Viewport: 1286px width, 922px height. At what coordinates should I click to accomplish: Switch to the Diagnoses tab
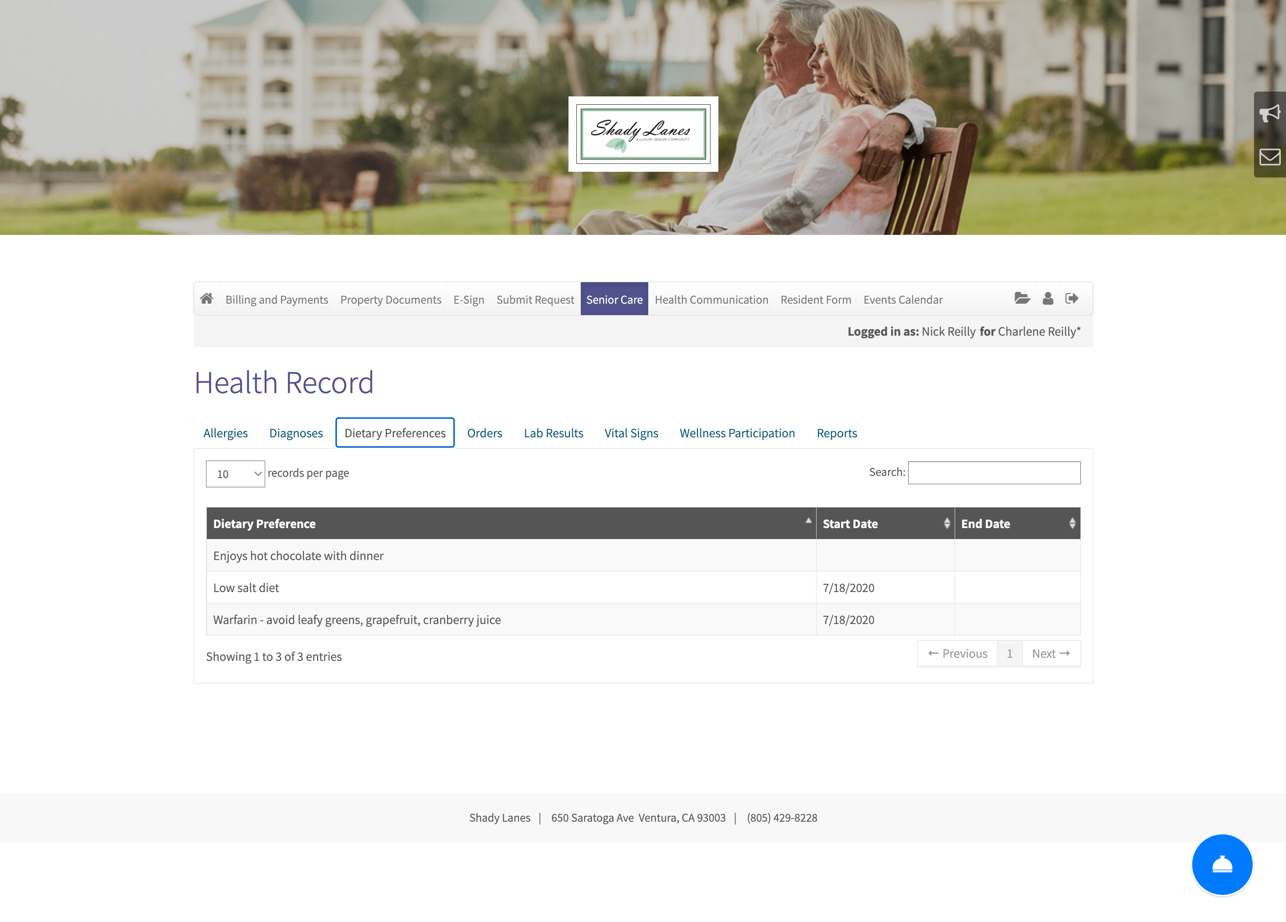pos(296,432)
